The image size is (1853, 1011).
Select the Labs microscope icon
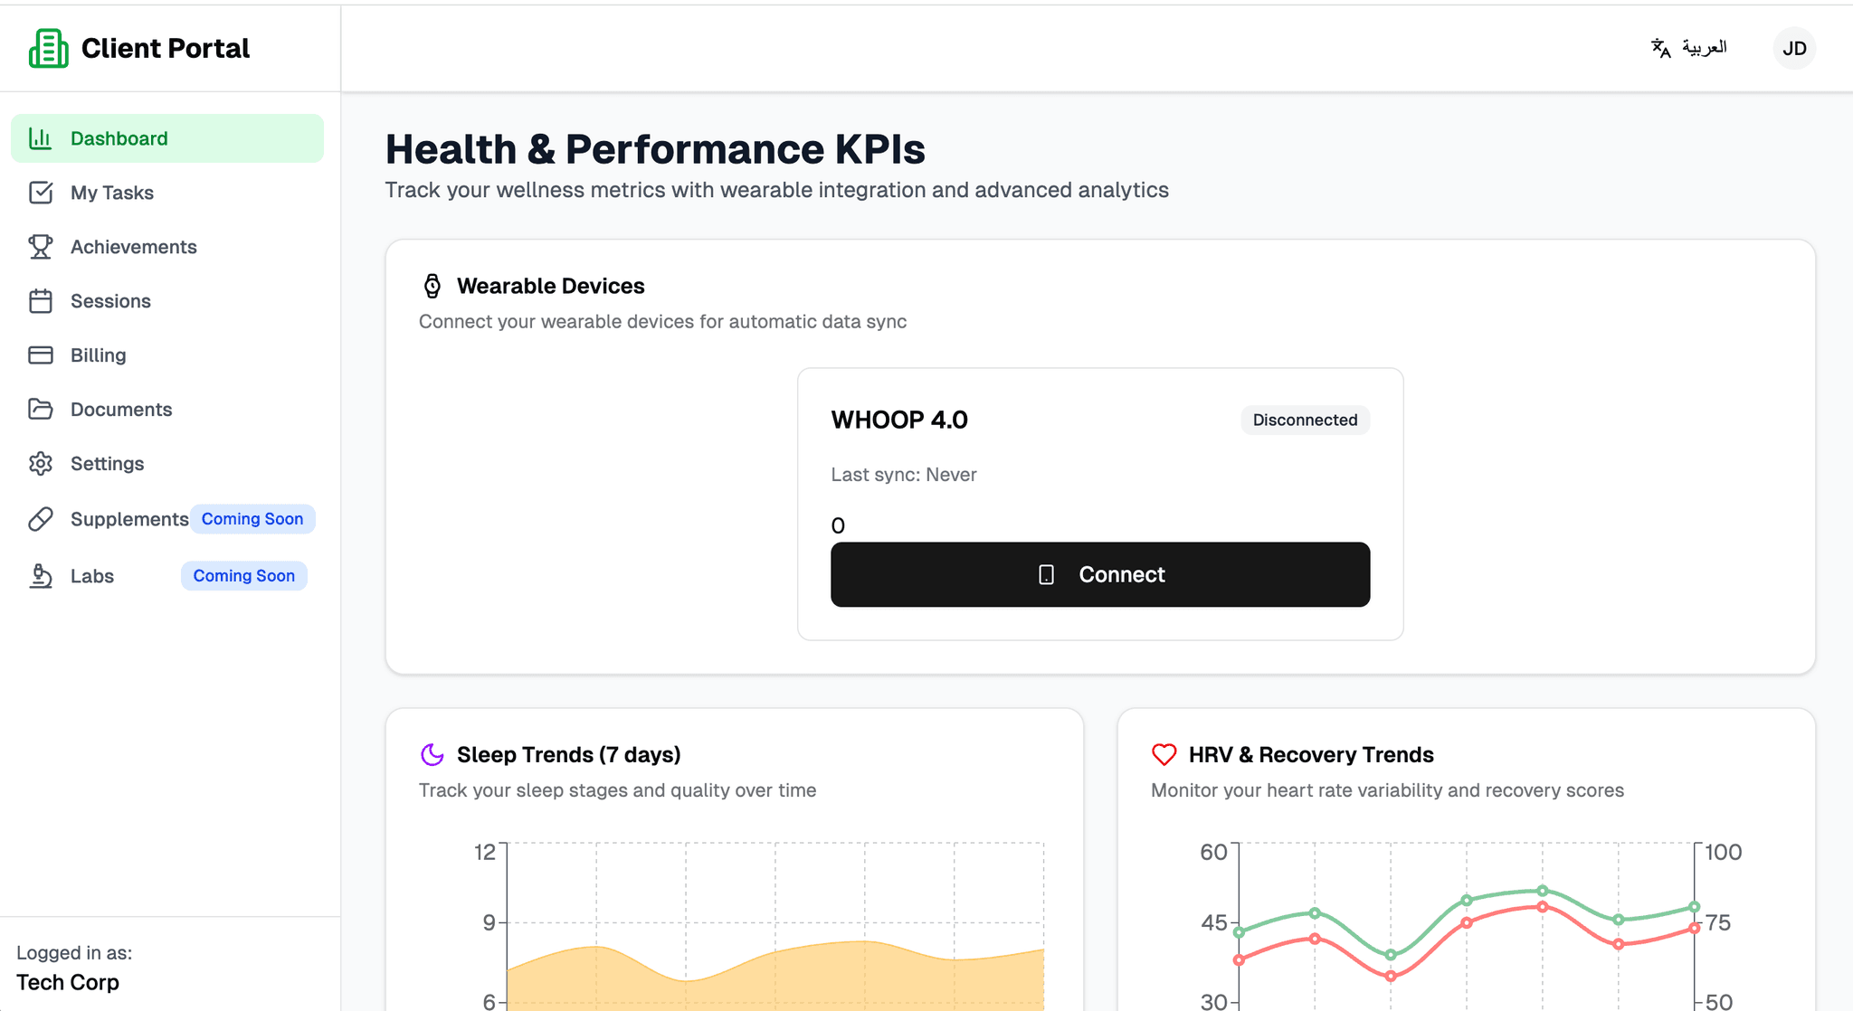(42, 576)
